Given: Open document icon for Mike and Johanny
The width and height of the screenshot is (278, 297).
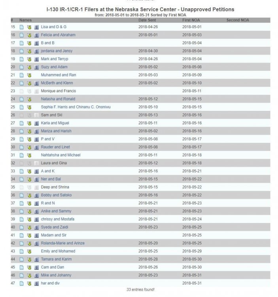Looking at the screenshot, I should pos(22,275).
